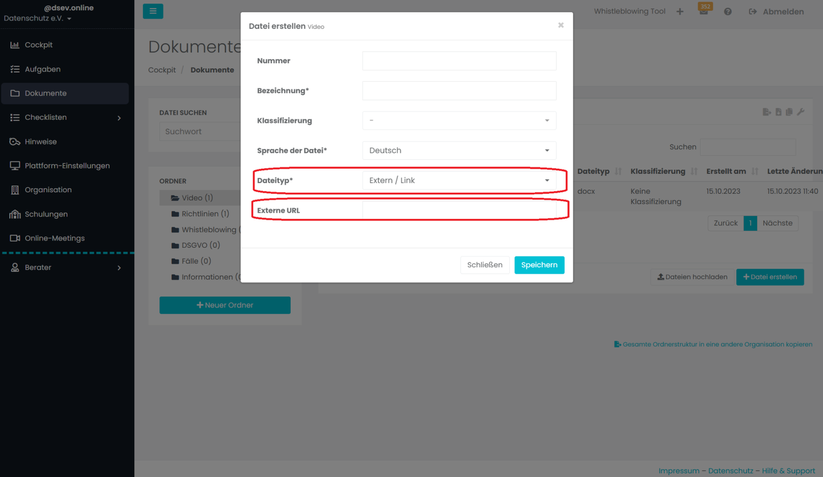
Task: Click the file download icon above table
Action: tap(778, 112)
